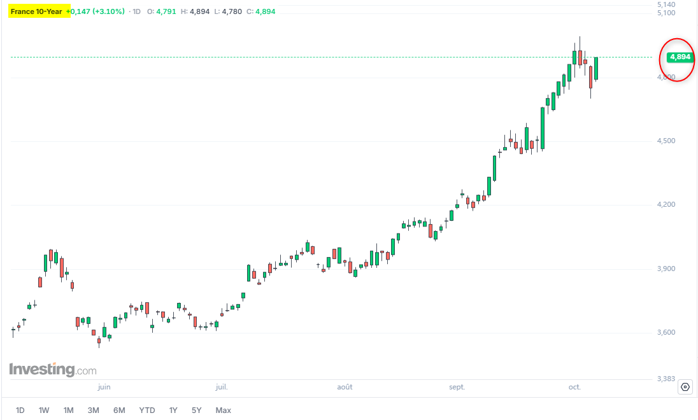Select YTD range
Image resolution: width=698 pixels, height=420 pixels.
147,410
